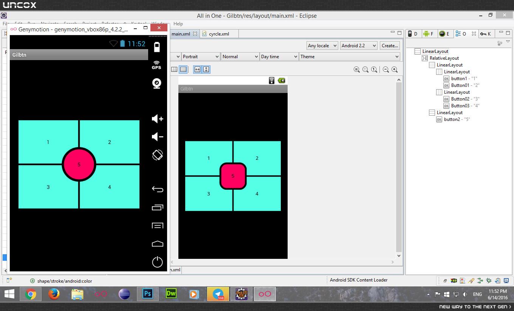Click the Genymotion power button icon
The height and width of the screenshot is (311, 514).
(x=157, y=262)
